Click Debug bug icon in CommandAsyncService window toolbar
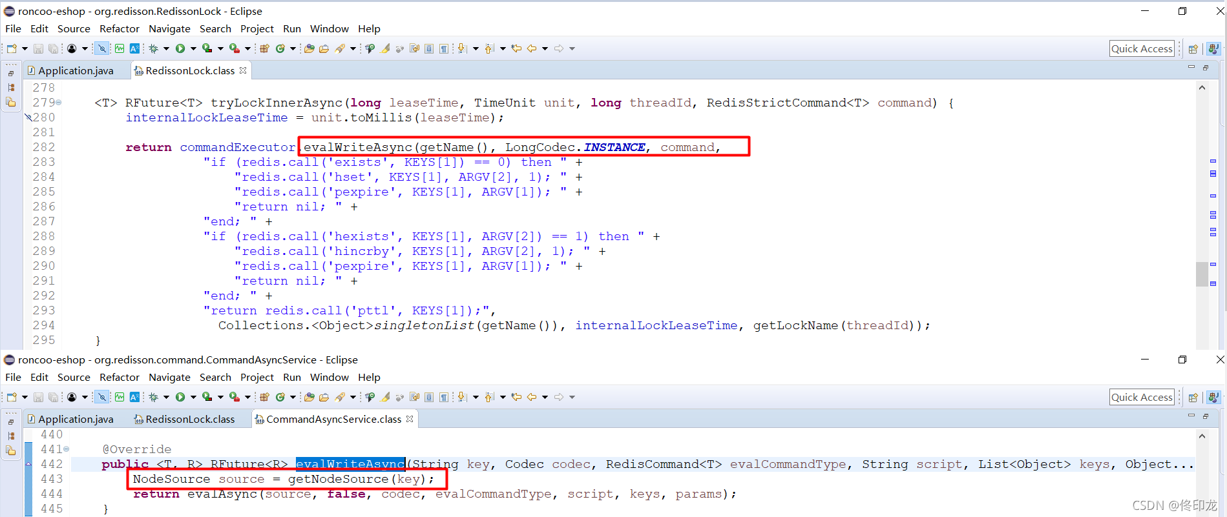 click(x=153, y=397)
